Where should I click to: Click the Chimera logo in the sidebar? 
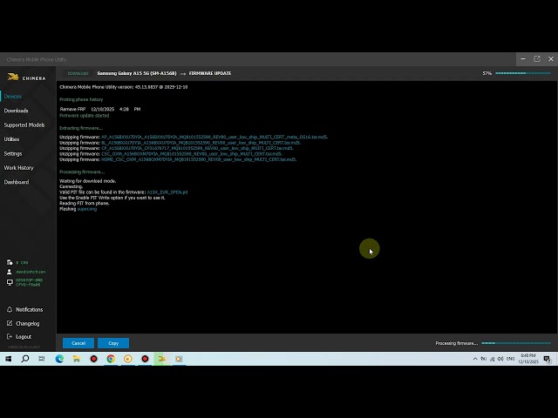(x=27, y=78)
